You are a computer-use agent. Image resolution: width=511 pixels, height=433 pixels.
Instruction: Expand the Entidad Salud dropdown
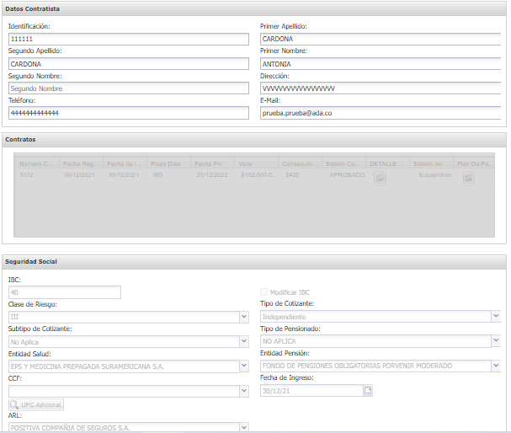(x=244, y=366)
